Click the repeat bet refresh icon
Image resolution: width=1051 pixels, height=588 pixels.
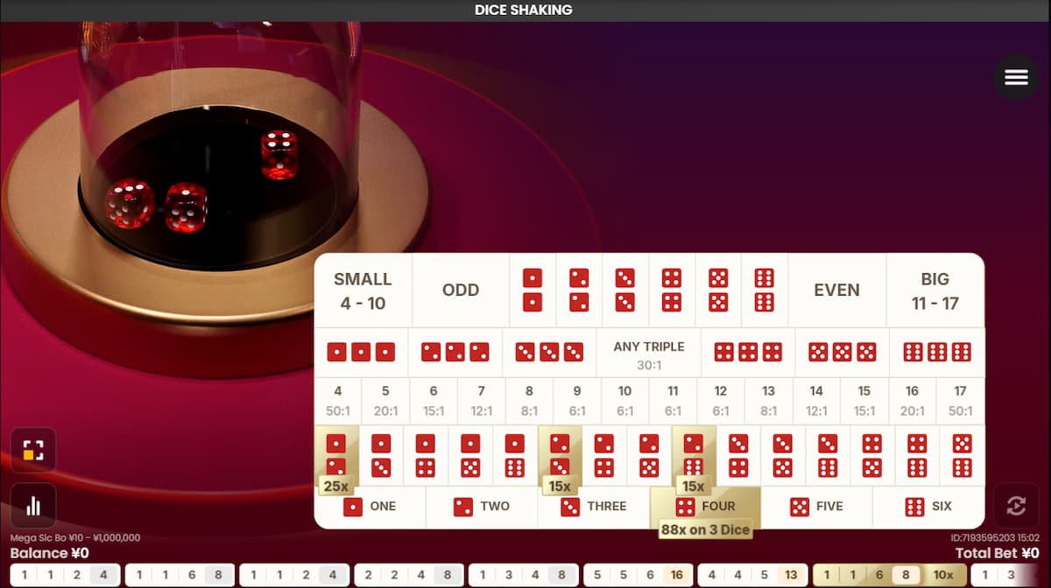(x=1016, y=506)
